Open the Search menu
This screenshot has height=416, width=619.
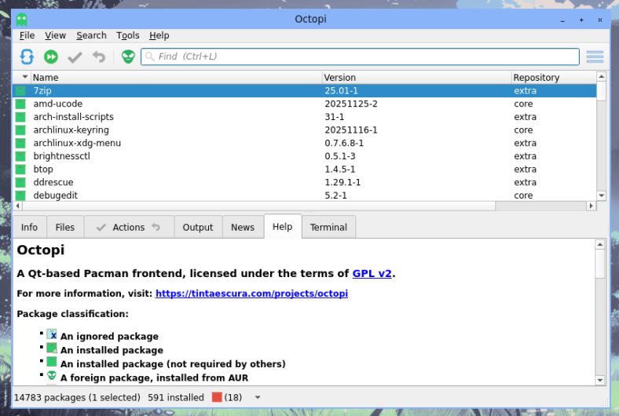click(91, 35)
